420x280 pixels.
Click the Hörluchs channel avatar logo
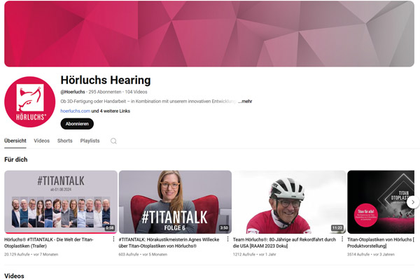coord(29,101)
